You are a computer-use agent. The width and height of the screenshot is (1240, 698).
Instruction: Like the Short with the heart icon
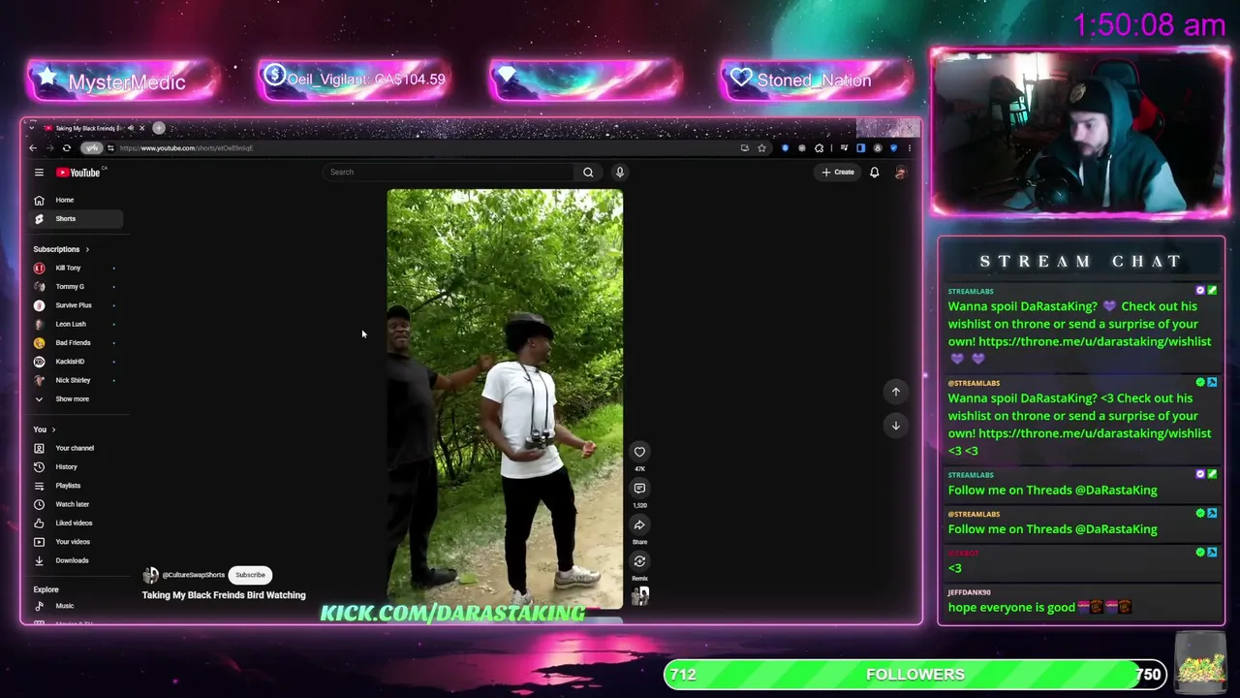pos(639,452)
